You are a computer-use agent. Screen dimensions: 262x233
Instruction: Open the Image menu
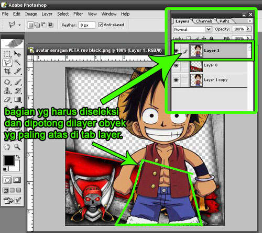[x=31, y=14]
